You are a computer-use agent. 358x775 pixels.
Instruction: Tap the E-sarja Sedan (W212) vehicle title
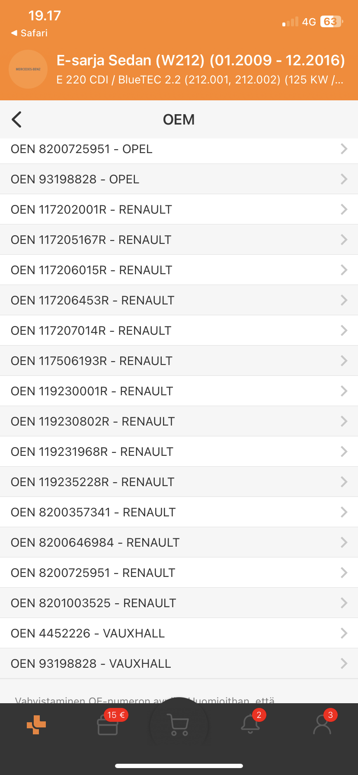(201, 60)
